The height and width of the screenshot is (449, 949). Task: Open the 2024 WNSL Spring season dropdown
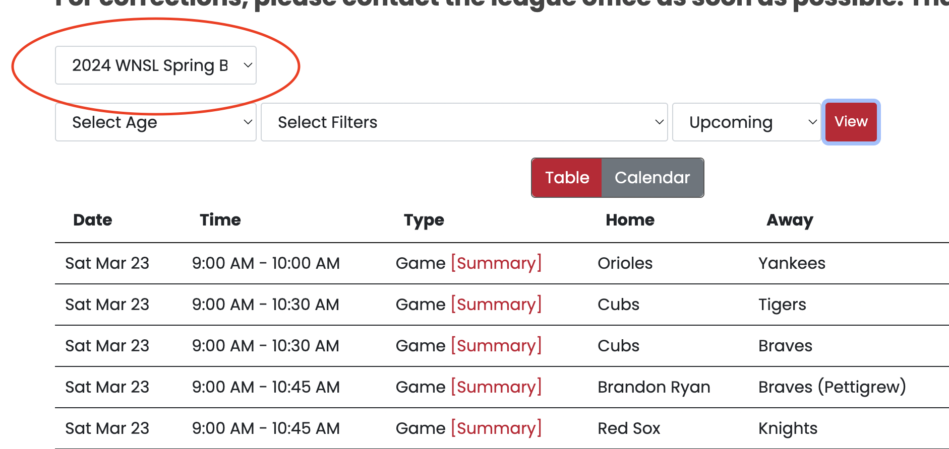pyautogui.click(x=155, y=65)
